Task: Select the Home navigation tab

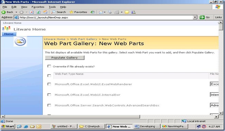Action: point(9,34)
